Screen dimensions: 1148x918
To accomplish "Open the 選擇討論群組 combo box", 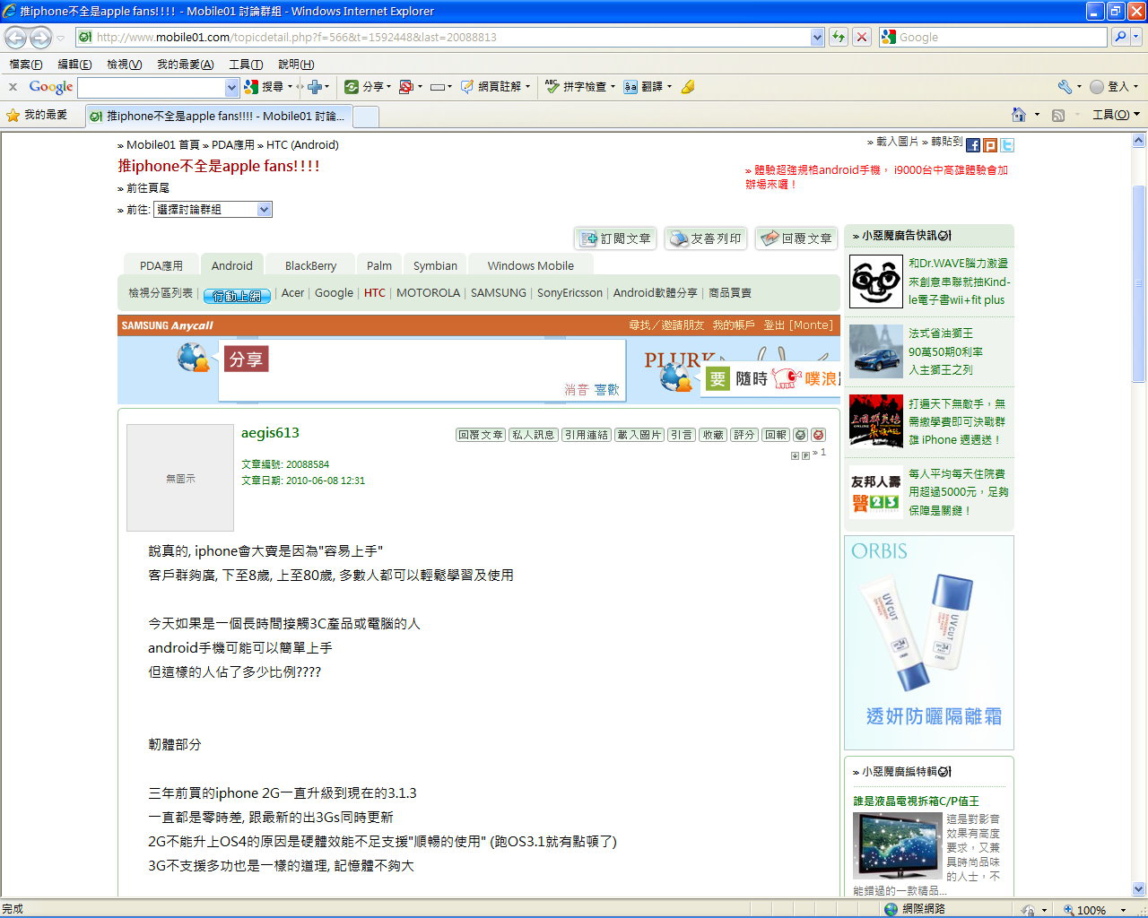I will pos(213,209).
